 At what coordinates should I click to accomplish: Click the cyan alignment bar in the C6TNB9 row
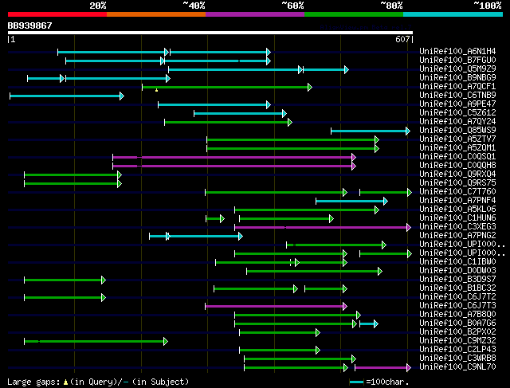point(67,96)
